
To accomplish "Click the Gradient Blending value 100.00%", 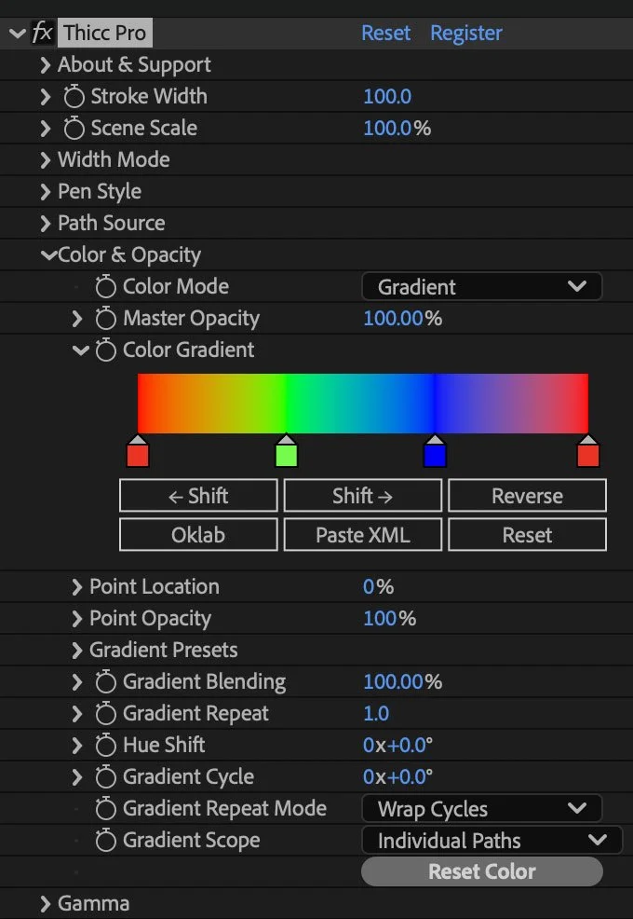I will (403, 681).
